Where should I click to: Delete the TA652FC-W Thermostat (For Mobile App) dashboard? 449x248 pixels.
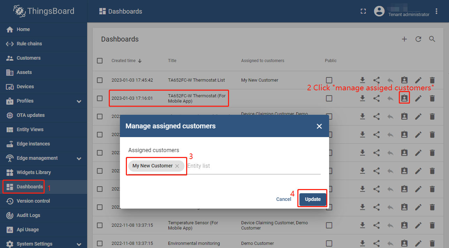432,98
